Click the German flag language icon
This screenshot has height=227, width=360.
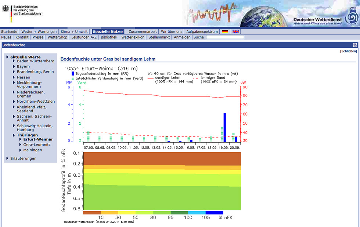(x=225, y=32)
